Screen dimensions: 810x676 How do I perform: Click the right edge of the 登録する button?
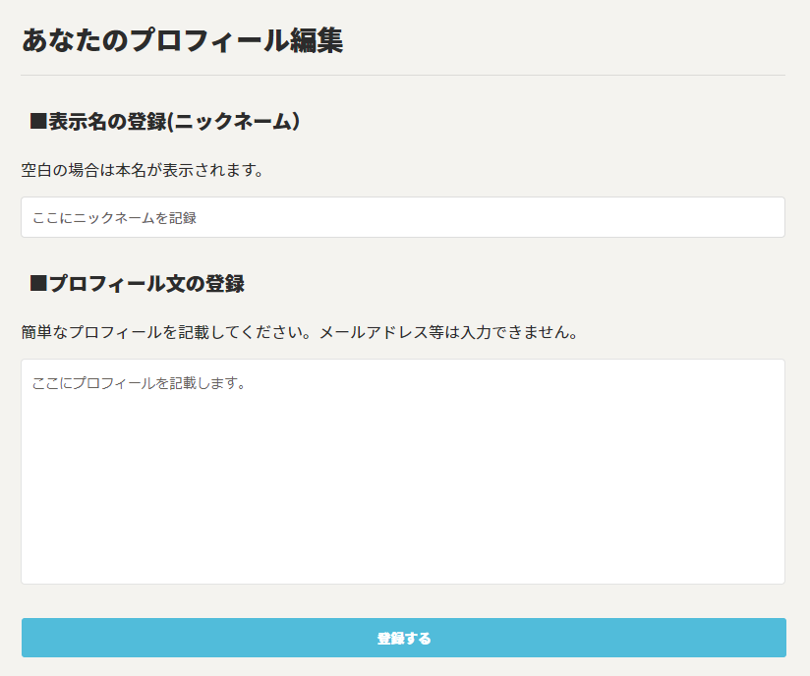(778, 638)
